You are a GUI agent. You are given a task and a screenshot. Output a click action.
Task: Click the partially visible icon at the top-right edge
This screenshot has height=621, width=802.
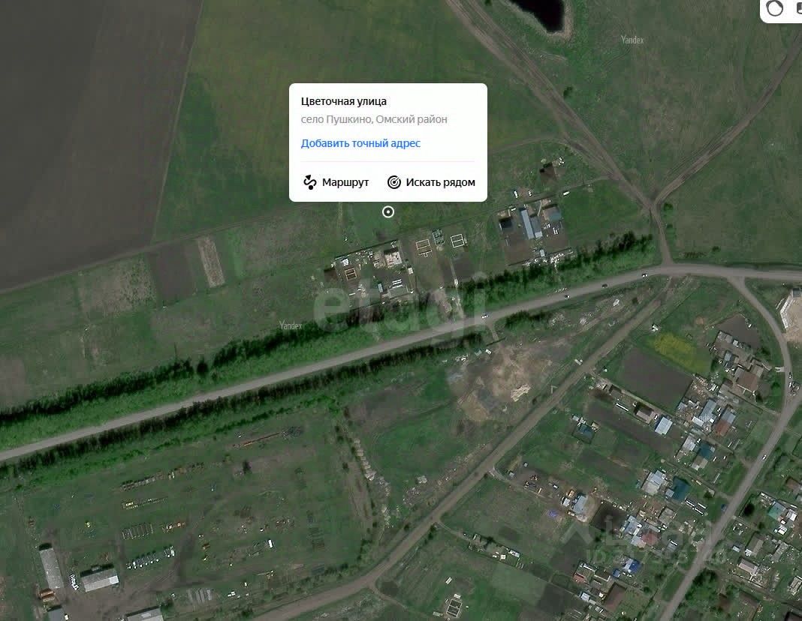[798, 8]
